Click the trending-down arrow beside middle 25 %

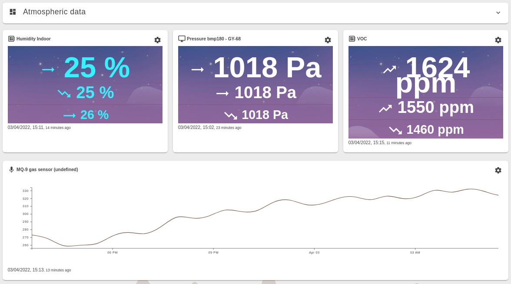tap(64, 94)
